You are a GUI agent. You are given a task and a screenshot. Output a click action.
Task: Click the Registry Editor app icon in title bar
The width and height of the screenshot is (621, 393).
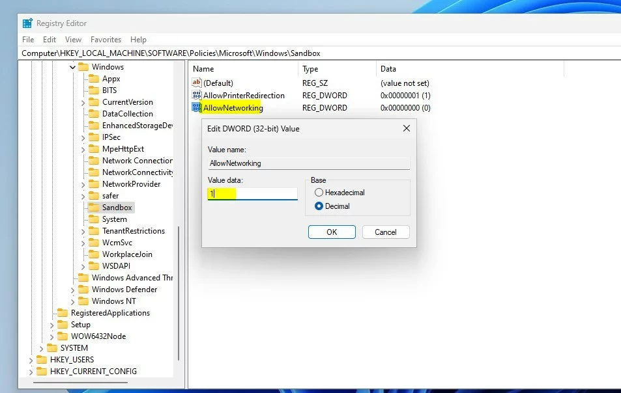[27, 23]
